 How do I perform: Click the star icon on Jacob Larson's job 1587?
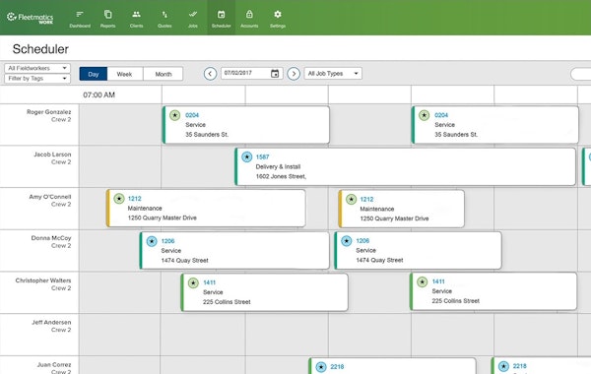click(247, 156)
